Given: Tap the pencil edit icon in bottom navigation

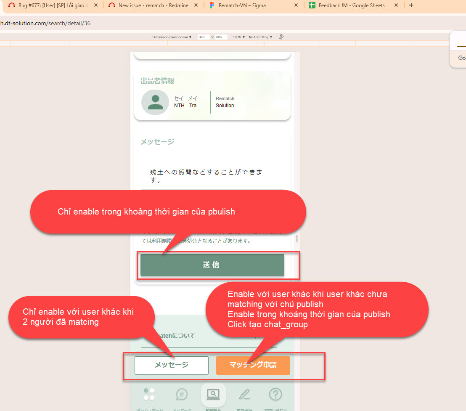Looking at the screenshot, I should [244, 395].
